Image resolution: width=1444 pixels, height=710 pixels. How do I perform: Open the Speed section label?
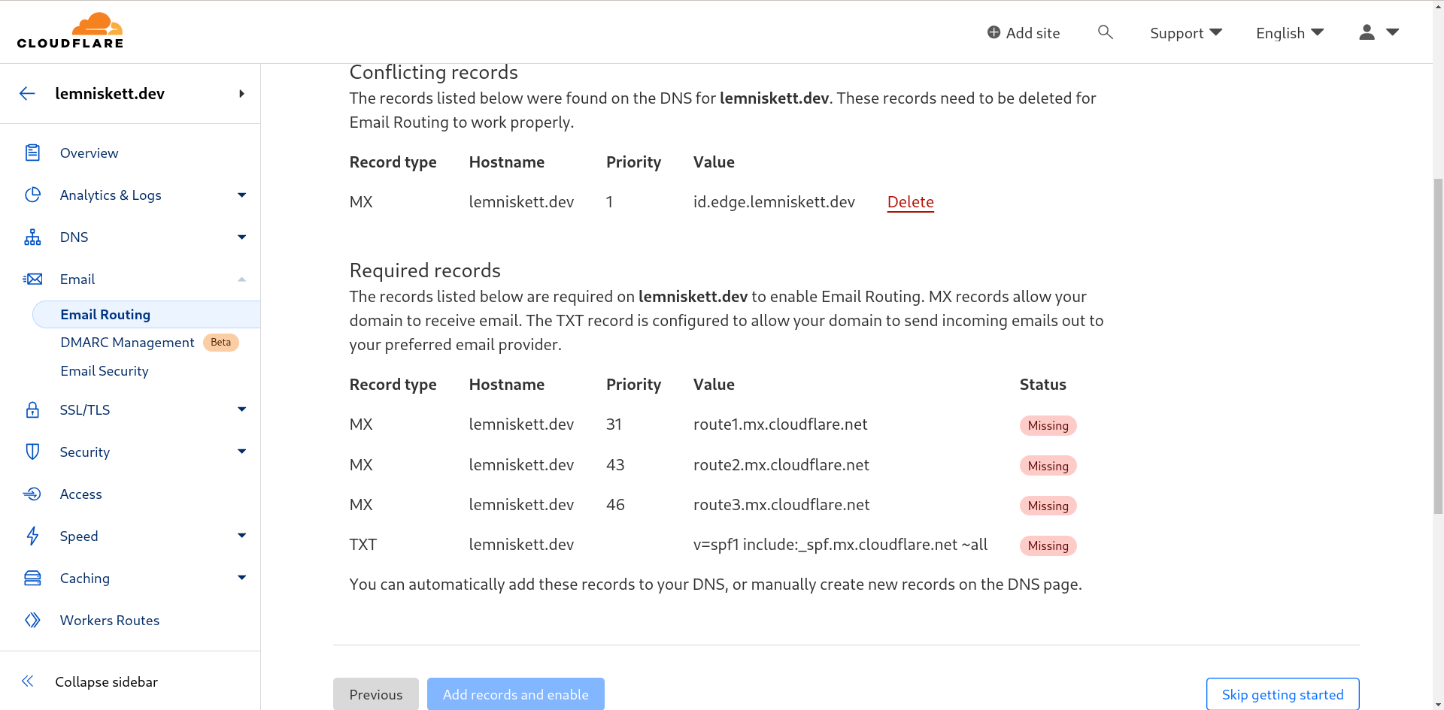tap(79, 536)
